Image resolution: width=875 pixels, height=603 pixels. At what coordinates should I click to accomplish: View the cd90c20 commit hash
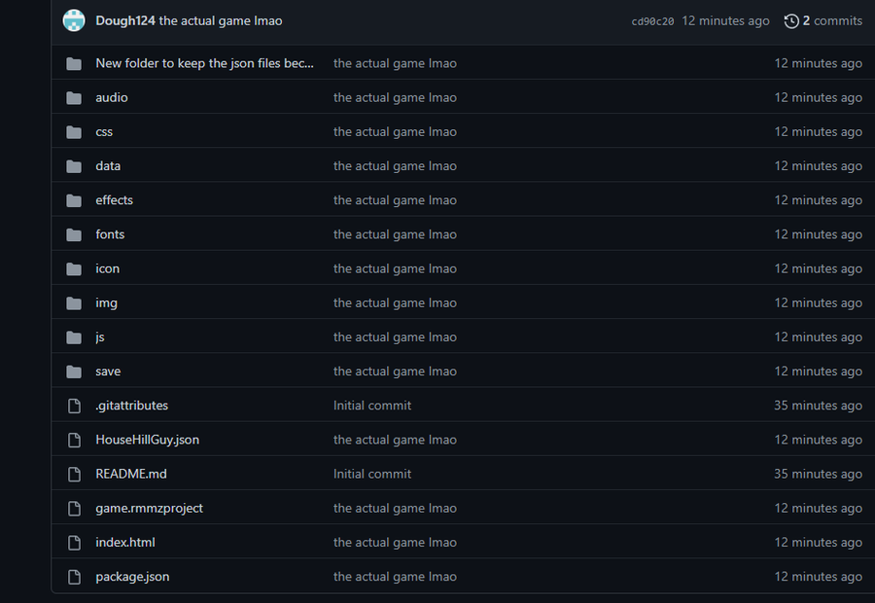[652, 21]
